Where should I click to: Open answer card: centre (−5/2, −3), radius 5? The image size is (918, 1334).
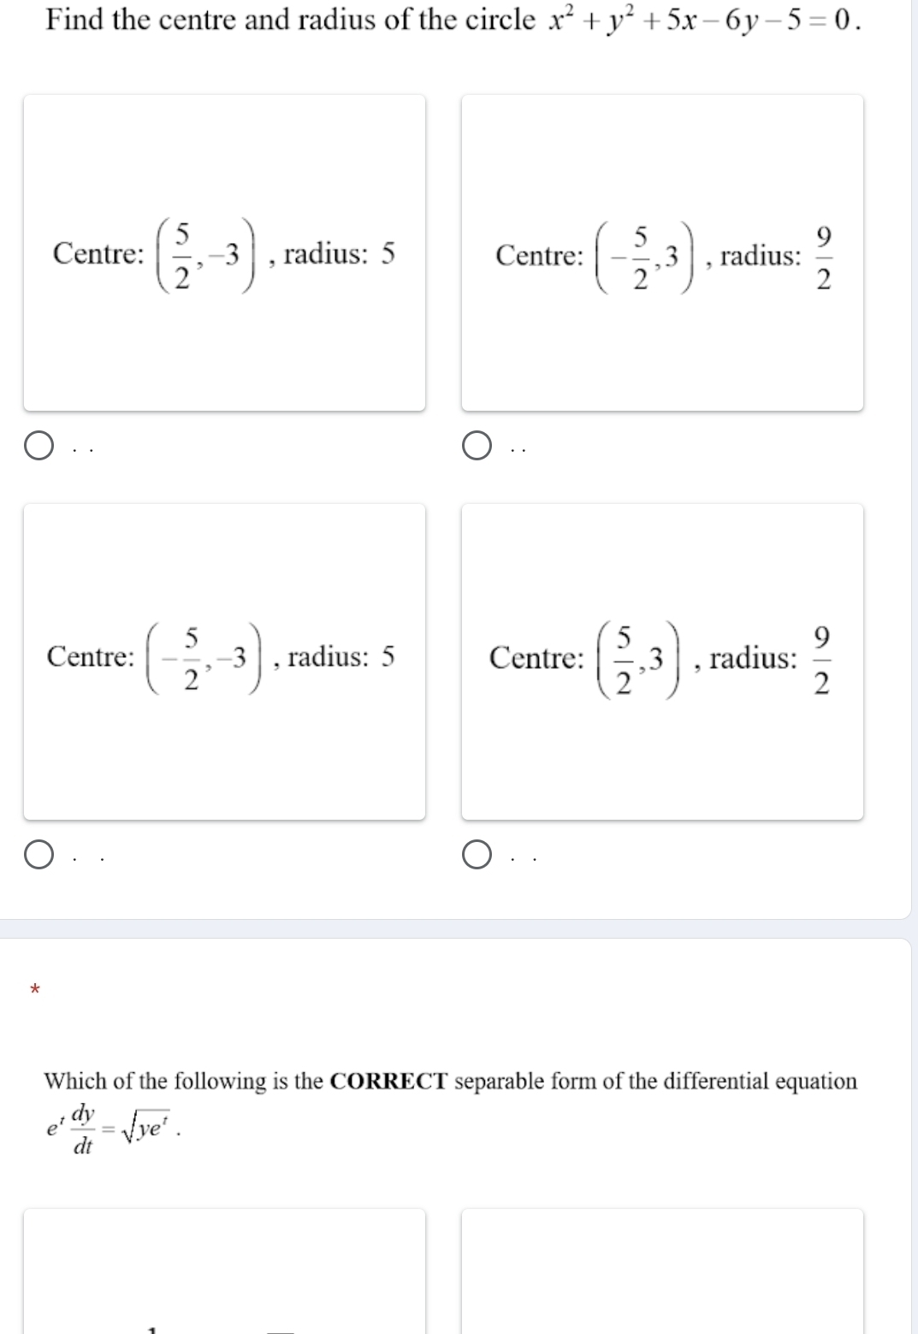click(x=224, y=661)
